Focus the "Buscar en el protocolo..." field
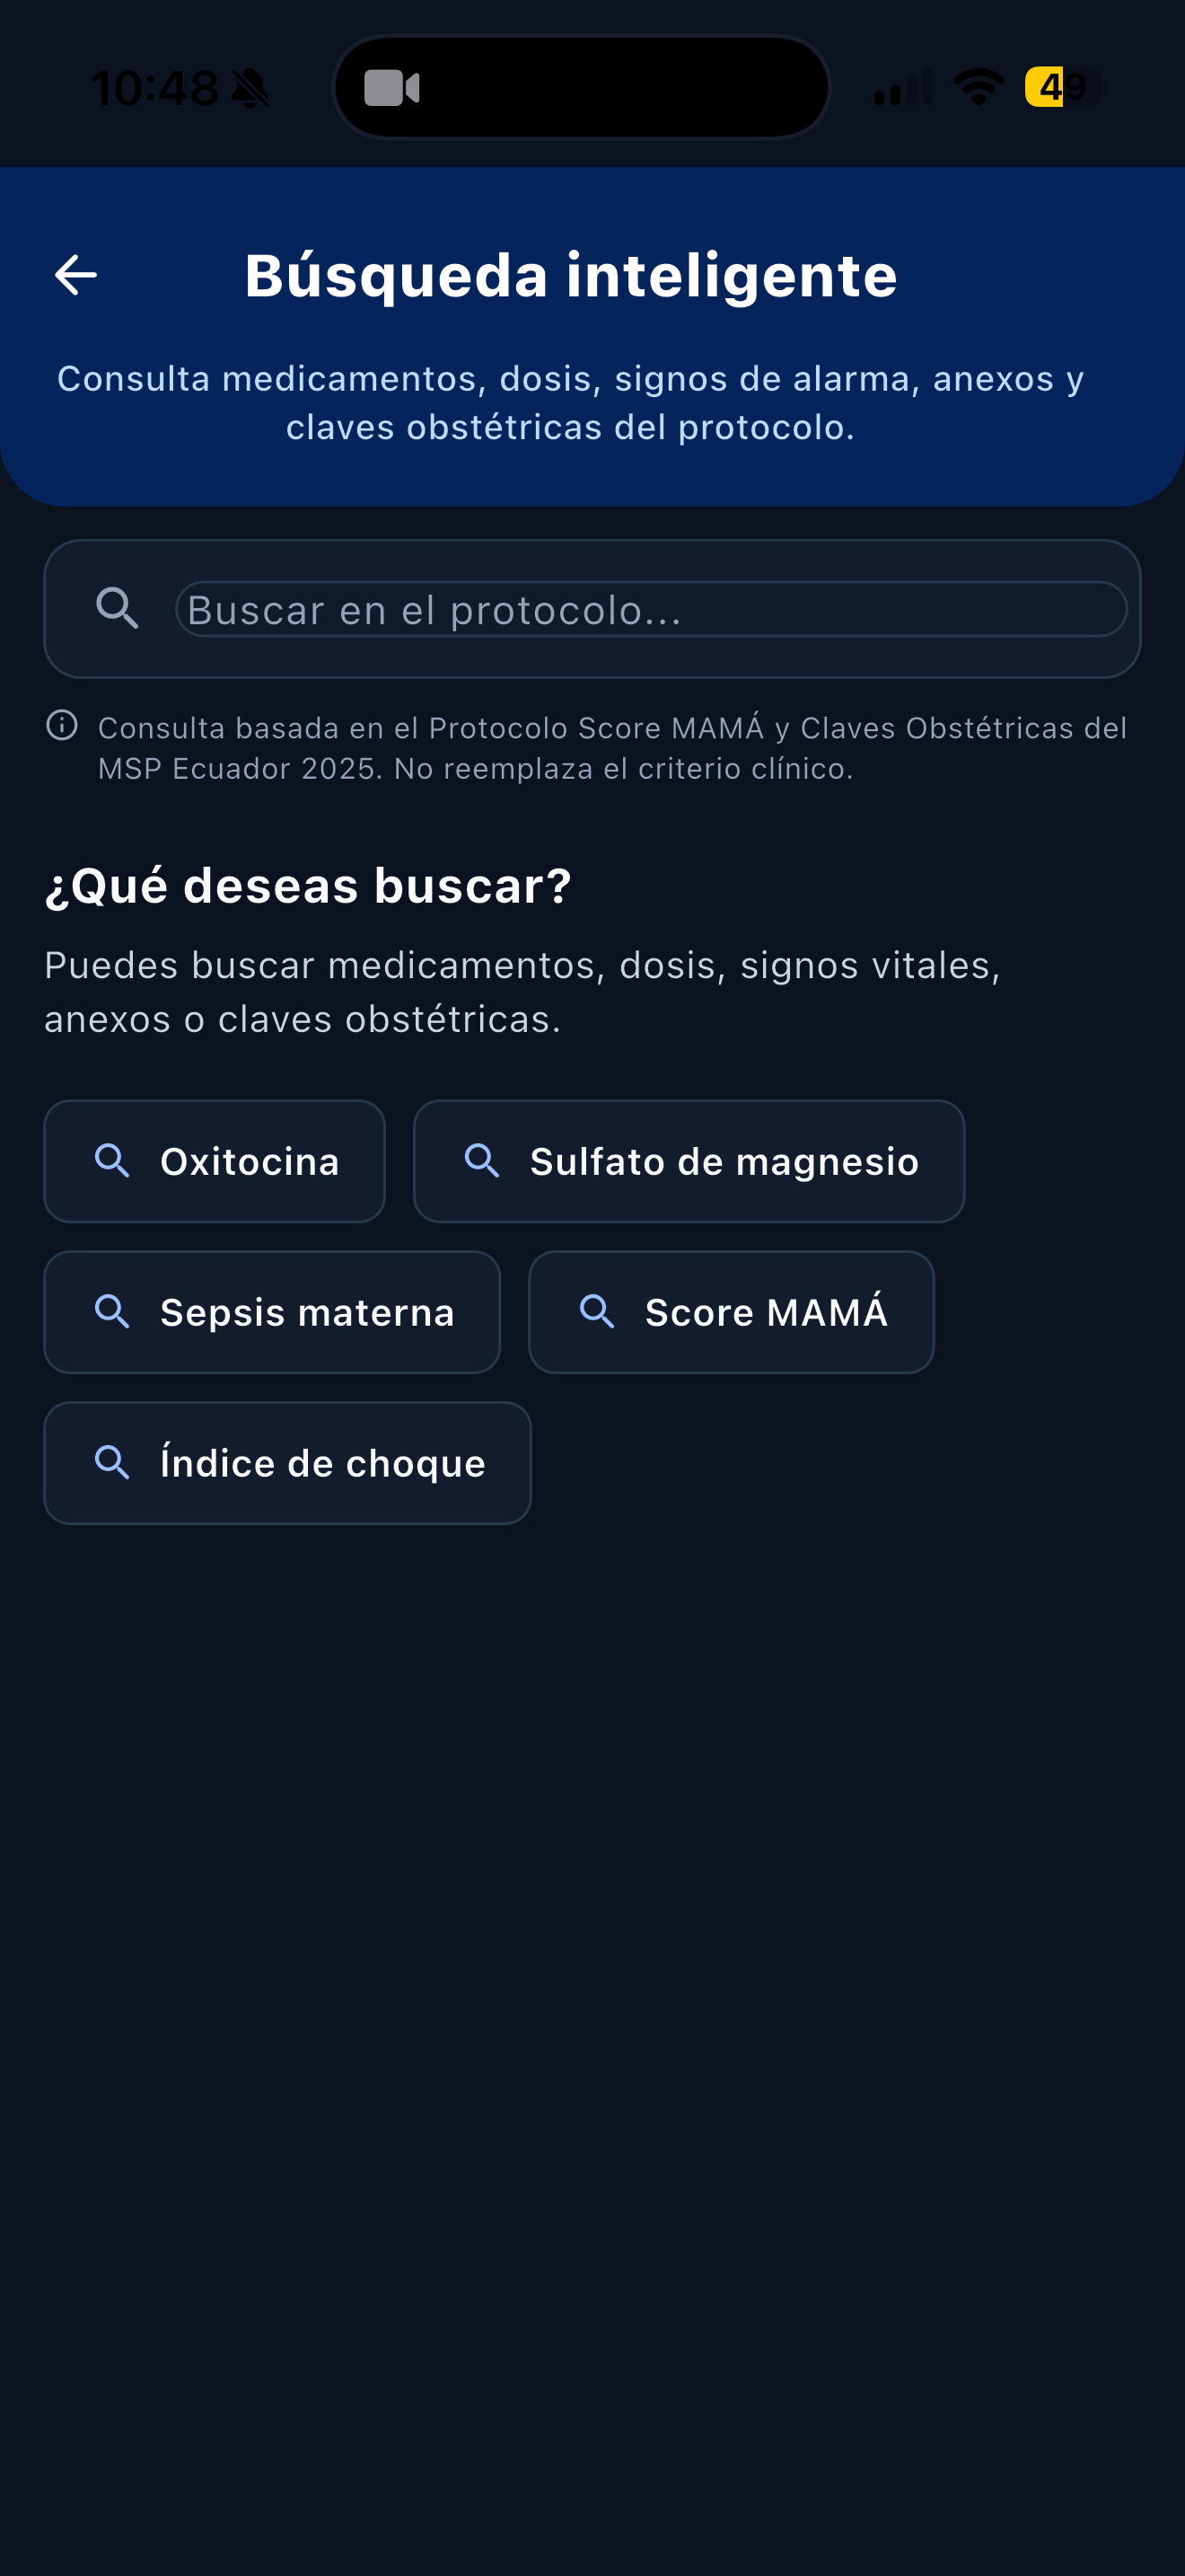 pos(652,609)
